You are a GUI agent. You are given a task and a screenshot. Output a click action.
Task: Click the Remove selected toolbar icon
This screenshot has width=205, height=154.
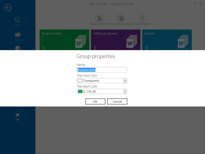[99, 18]
